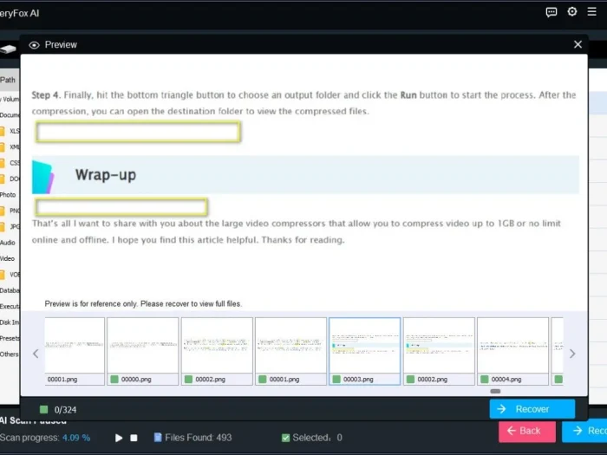Close the Preview dialog
This screenshot has height=455, width=607.
(x=578, y=44)
